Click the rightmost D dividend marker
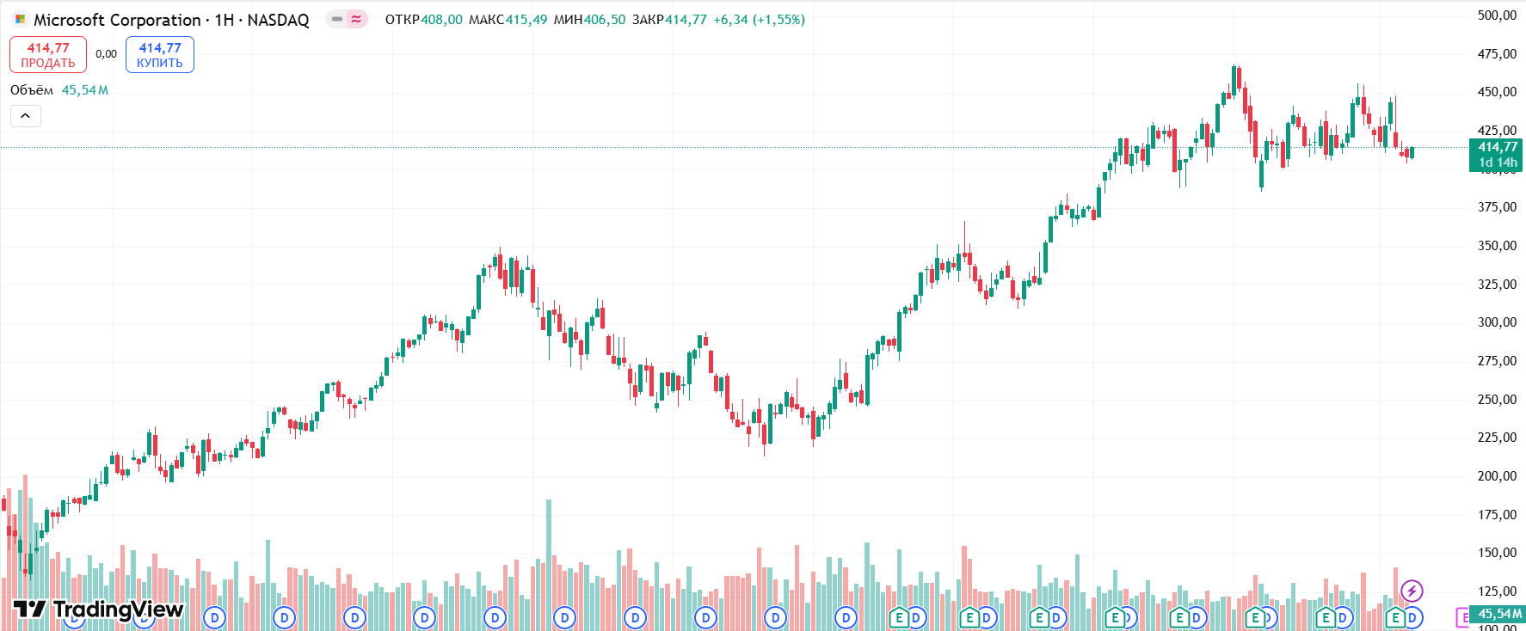Image resolution: width=1526 pixels, height=631 pixels. (1412, 617)
